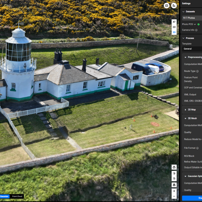Click the blue Start button
Screen dimensions: 202x202
[x=192, y=198]
